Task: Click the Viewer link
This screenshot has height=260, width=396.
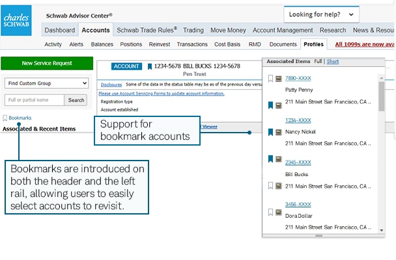Action: (210, 127)
